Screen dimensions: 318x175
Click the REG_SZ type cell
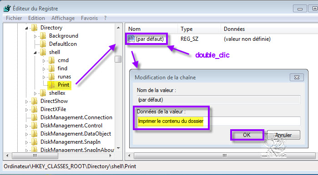pos(189,39)
